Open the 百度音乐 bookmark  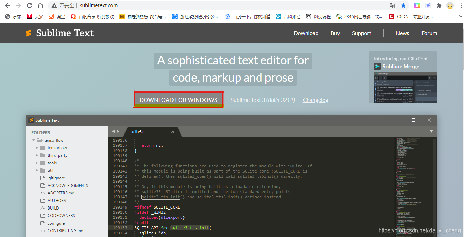click(x=92, y=16)
